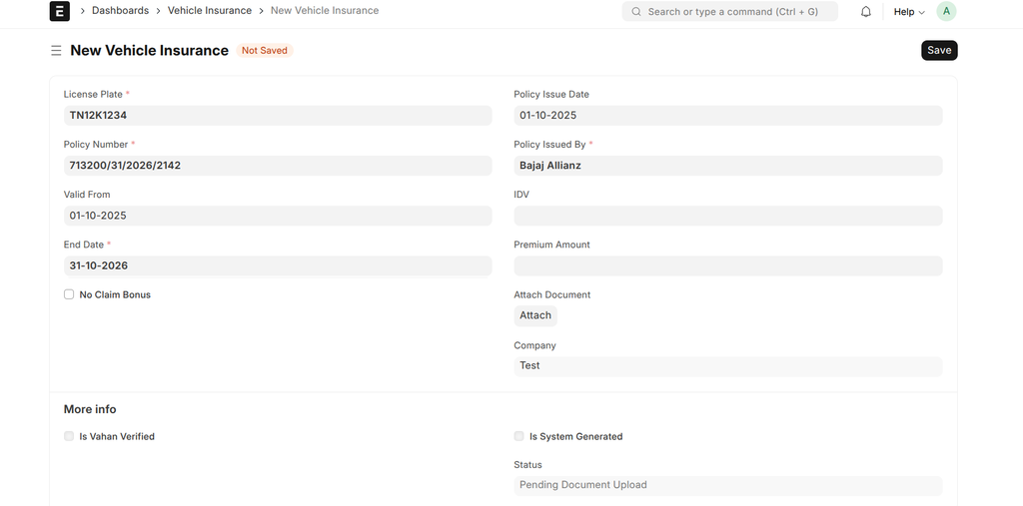Toggle the sidebar hamburger icon
The width and height of the screenshot is (1023, 506).
(x=56, y=50)
